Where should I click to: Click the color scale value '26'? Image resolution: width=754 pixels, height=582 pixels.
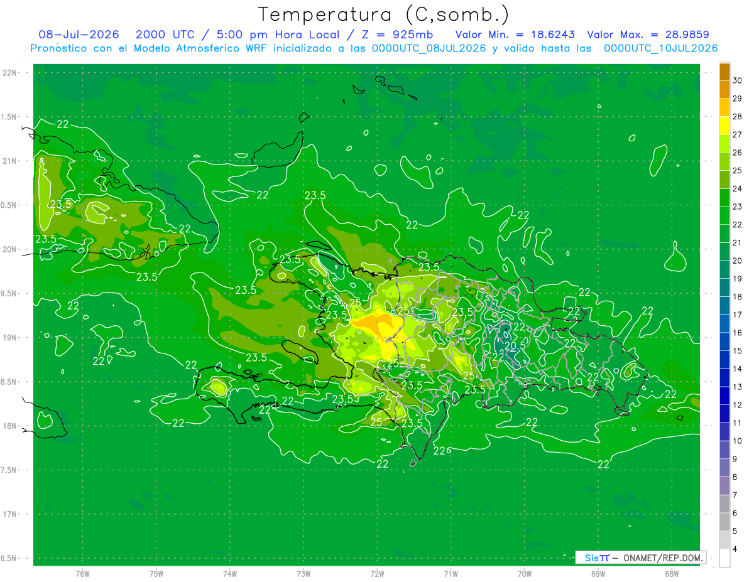738,153
